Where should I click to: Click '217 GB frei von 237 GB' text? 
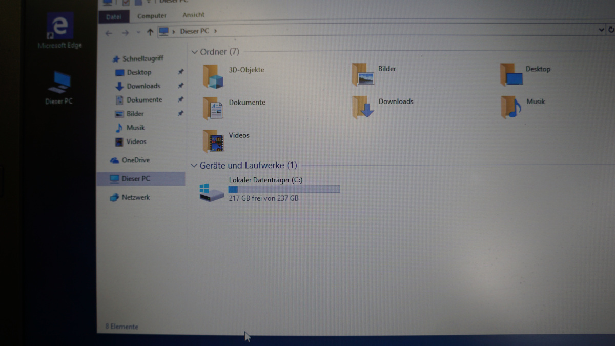coord(263,198)
